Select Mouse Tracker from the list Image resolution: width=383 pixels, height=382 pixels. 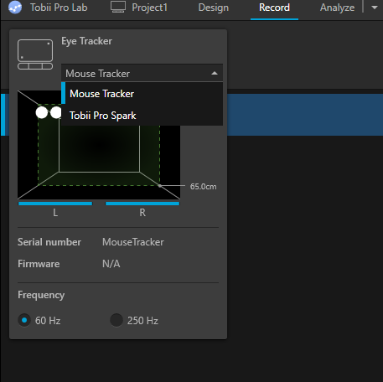pos(142,94)
